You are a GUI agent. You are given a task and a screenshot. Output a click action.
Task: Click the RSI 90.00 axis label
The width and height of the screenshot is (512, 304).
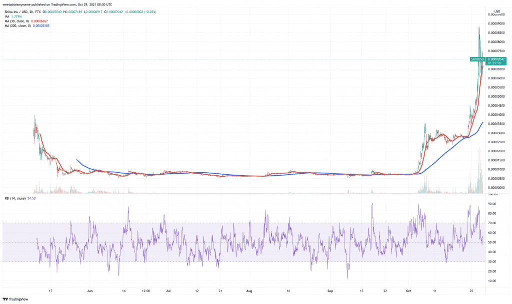(x=492, y=204)
